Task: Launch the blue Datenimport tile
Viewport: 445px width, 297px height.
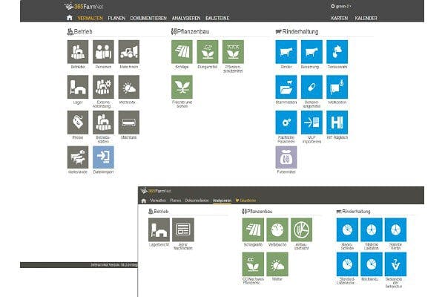Action: pyautogui.click(x=103, y=157)
